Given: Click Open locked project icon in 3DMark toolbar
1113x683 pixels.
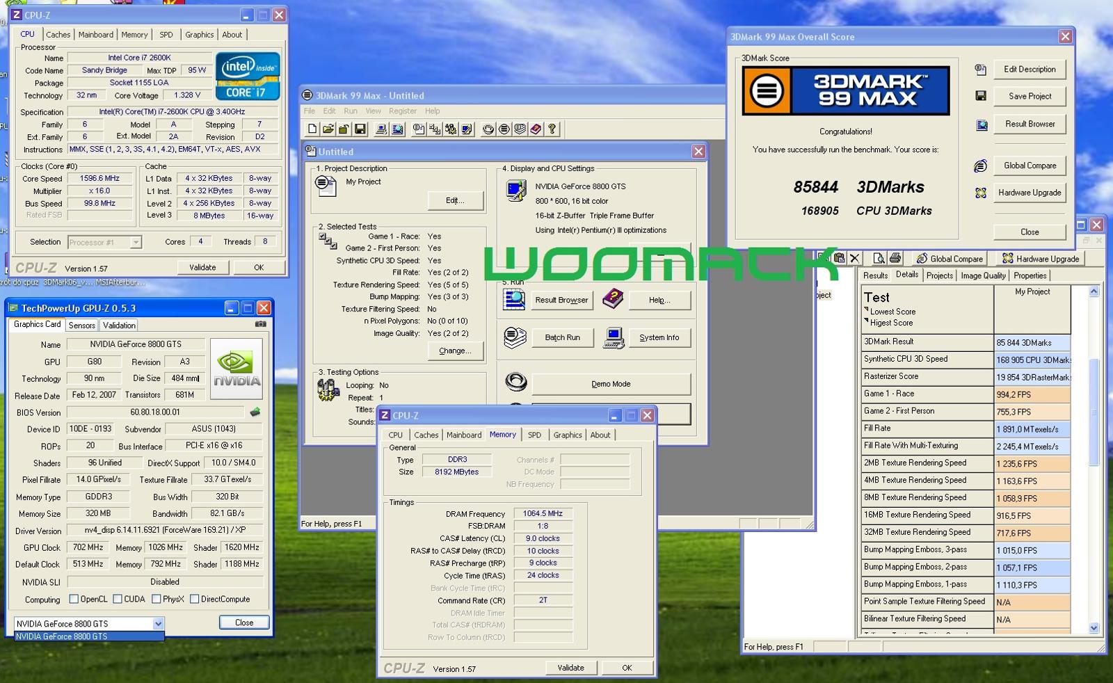Looking at the screenshot, I should (x=344, y=129).
